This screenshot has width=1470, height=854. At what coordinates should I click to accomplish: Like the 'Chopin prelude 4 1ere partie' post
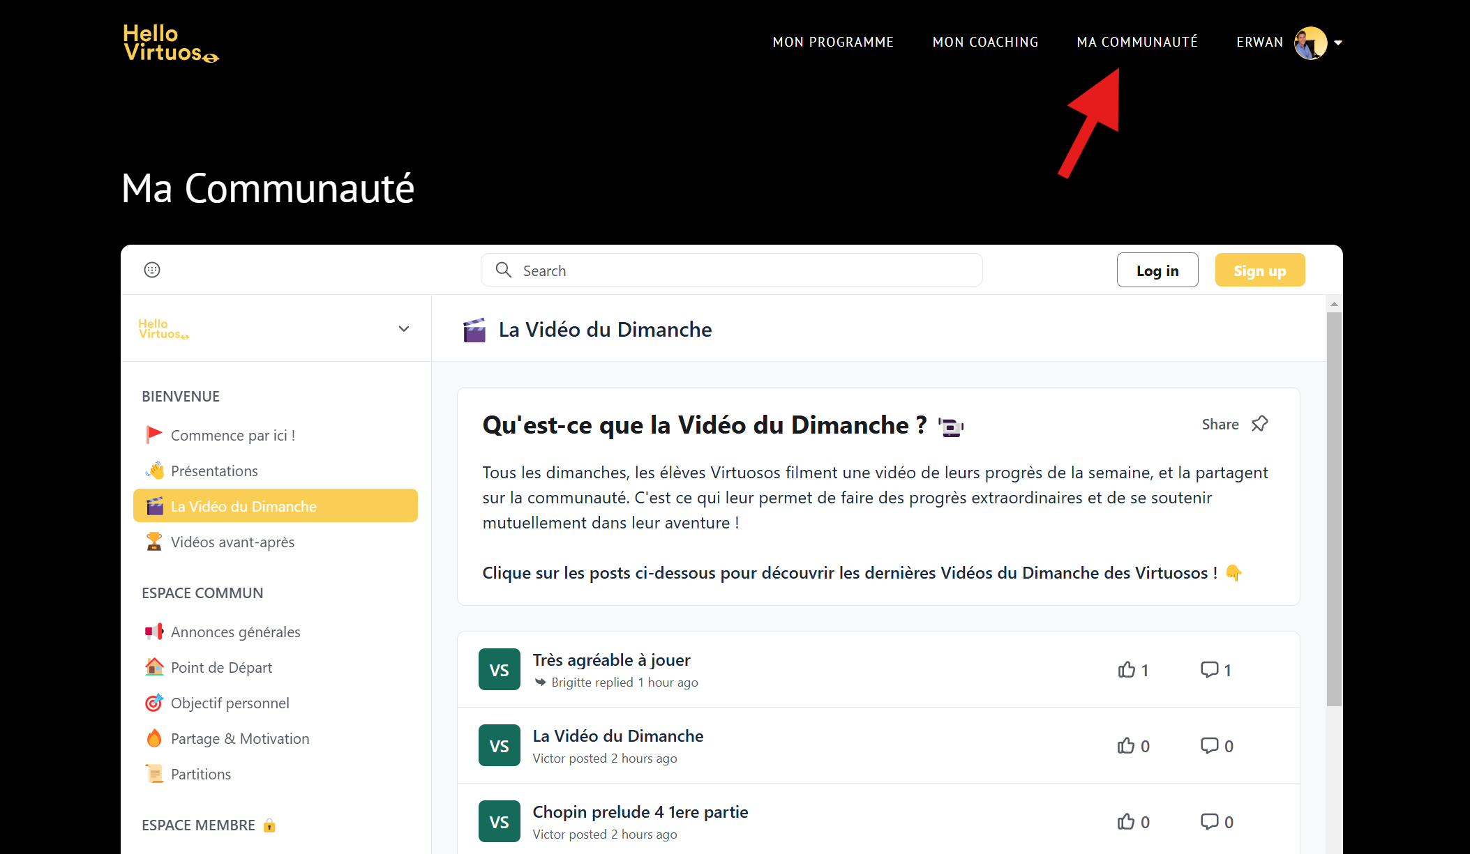tap(1126, 822)
